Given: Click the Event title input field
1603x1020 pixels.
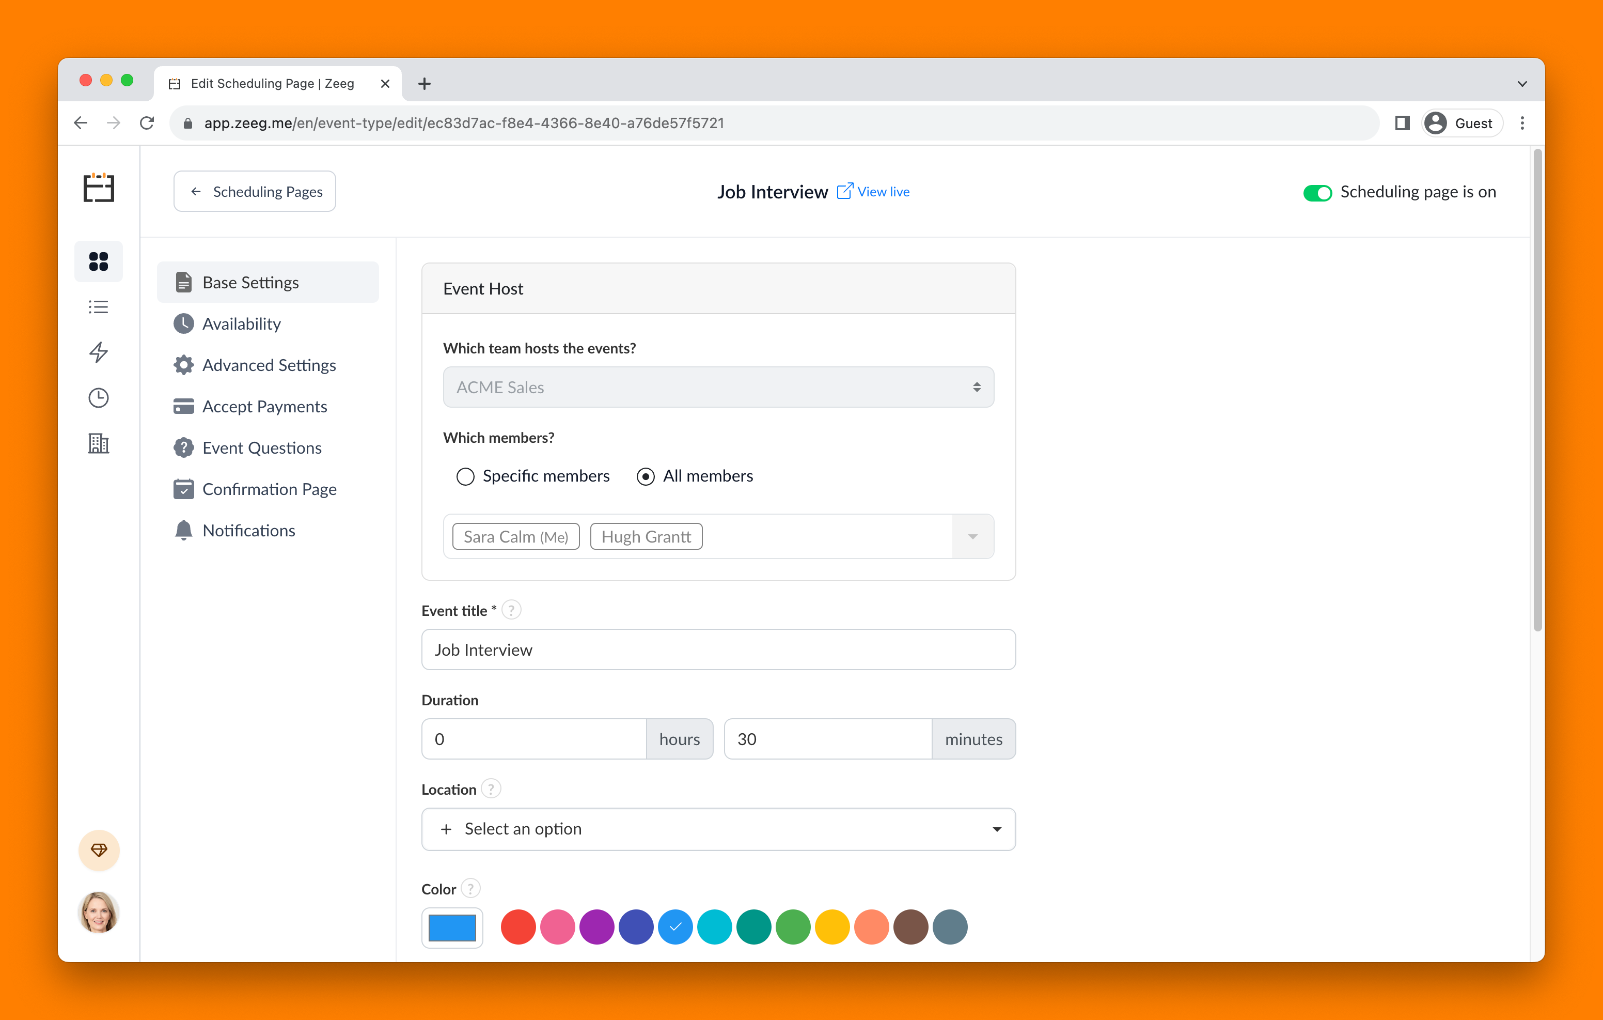Looking at the screenshot, I should (x=718, y=650).
